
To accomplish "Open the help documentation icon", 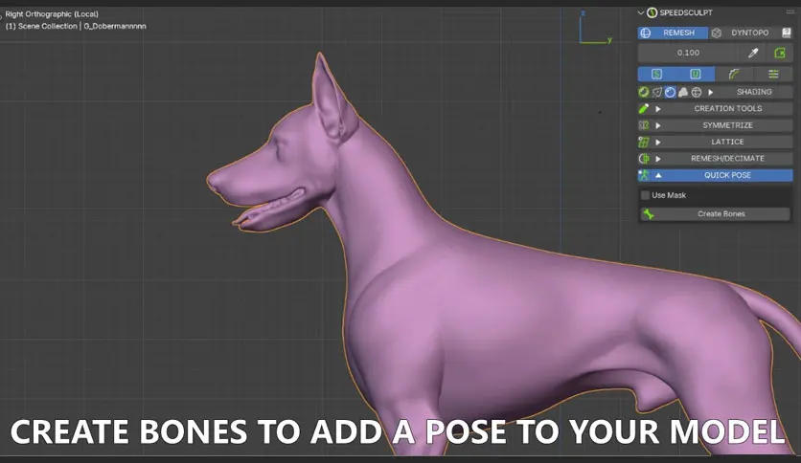I will pyautogui.click(x=787, y=33).
